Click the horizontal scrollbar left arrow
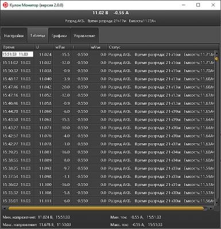Screen dimensions: 221x229 pos(4,208)
